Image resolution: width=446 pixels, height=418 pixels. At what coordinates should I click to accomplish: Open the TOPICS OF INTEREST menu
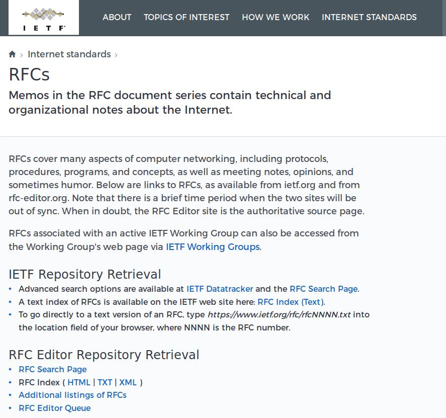(187, 18)
